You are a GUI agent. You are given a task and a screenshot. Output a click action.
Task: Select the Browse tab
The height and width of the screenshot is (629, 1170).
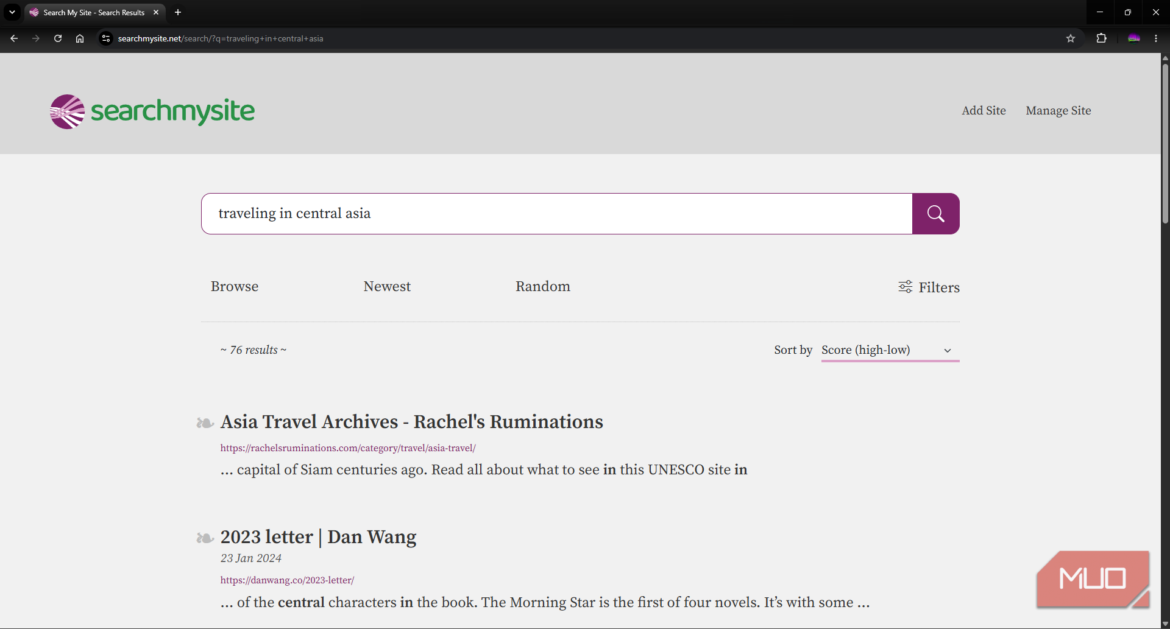point(235,286)
